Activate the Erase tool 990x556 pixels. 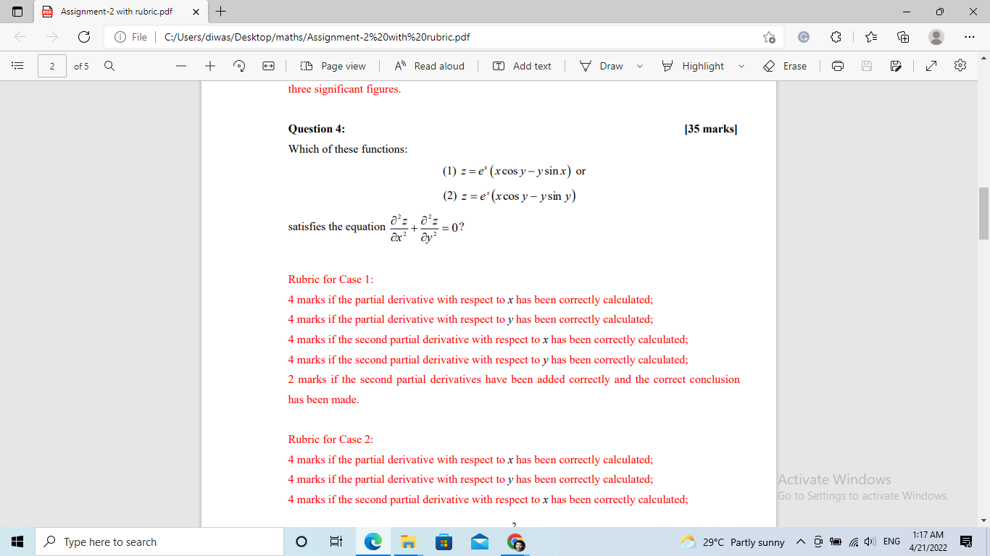[x=785, y=65]
